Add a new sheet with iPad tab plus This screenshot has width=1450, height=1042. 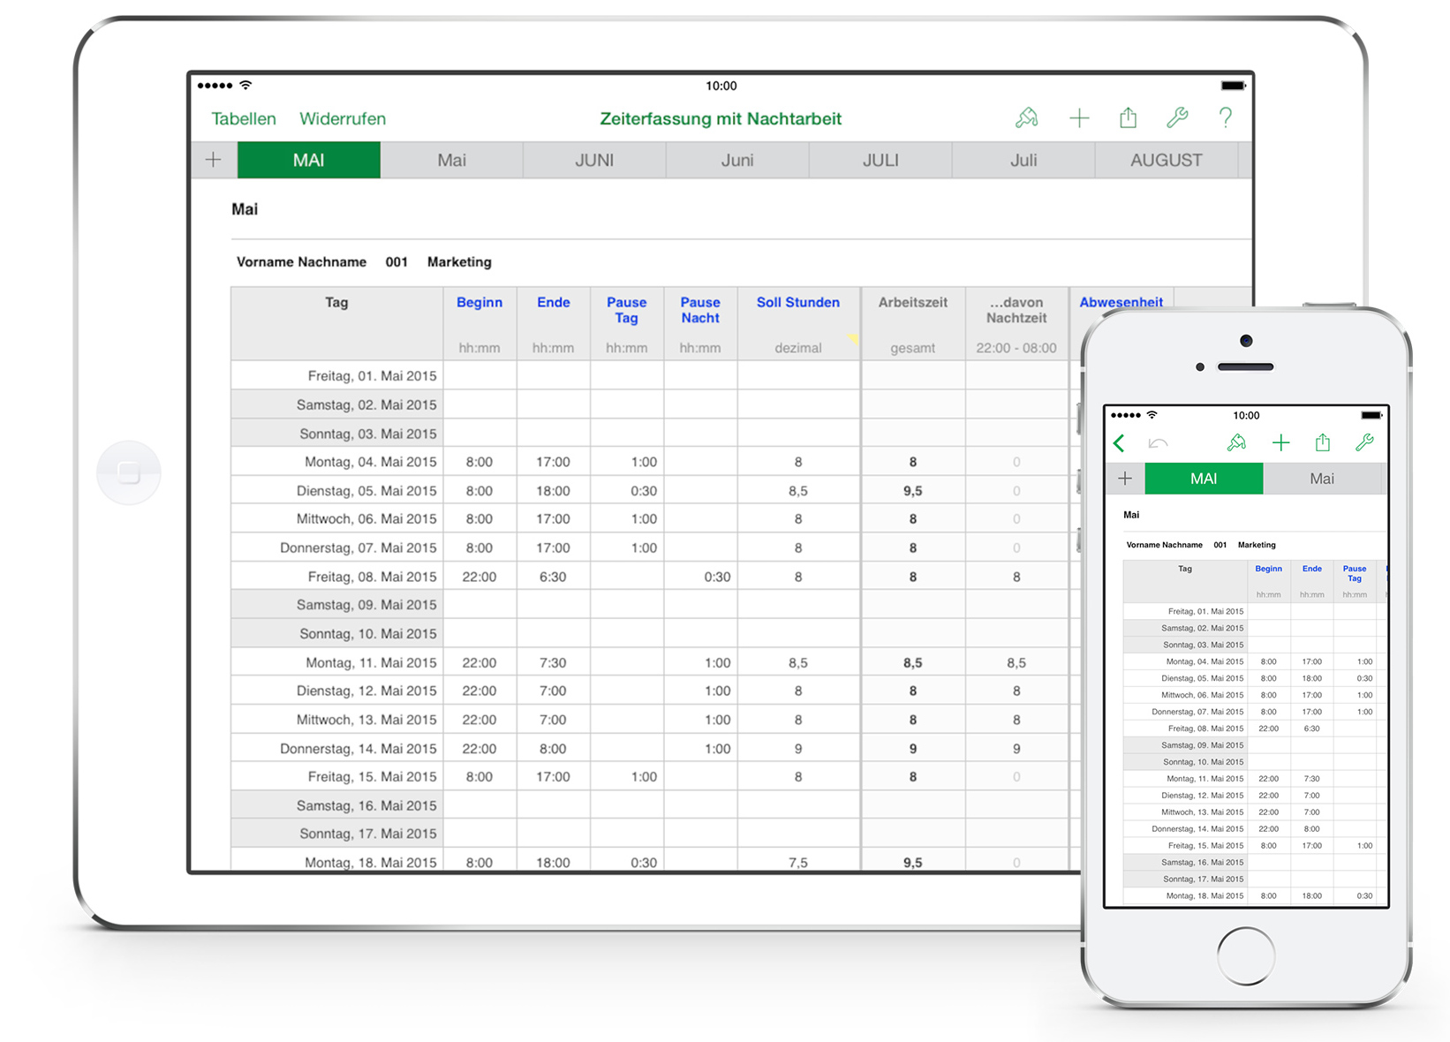click(213, 160)
